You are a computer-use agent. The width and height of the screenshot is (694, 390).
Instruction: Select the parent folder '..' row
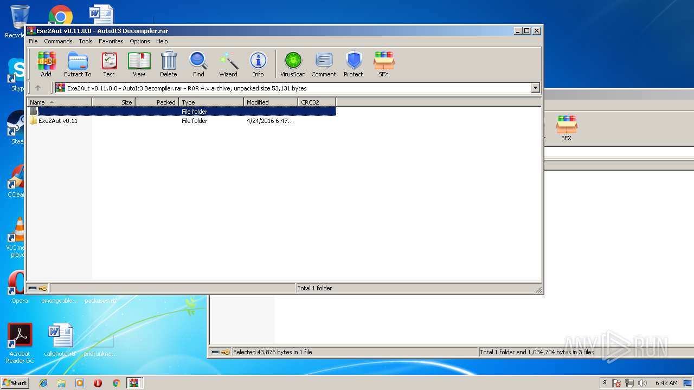coord(182,112)
